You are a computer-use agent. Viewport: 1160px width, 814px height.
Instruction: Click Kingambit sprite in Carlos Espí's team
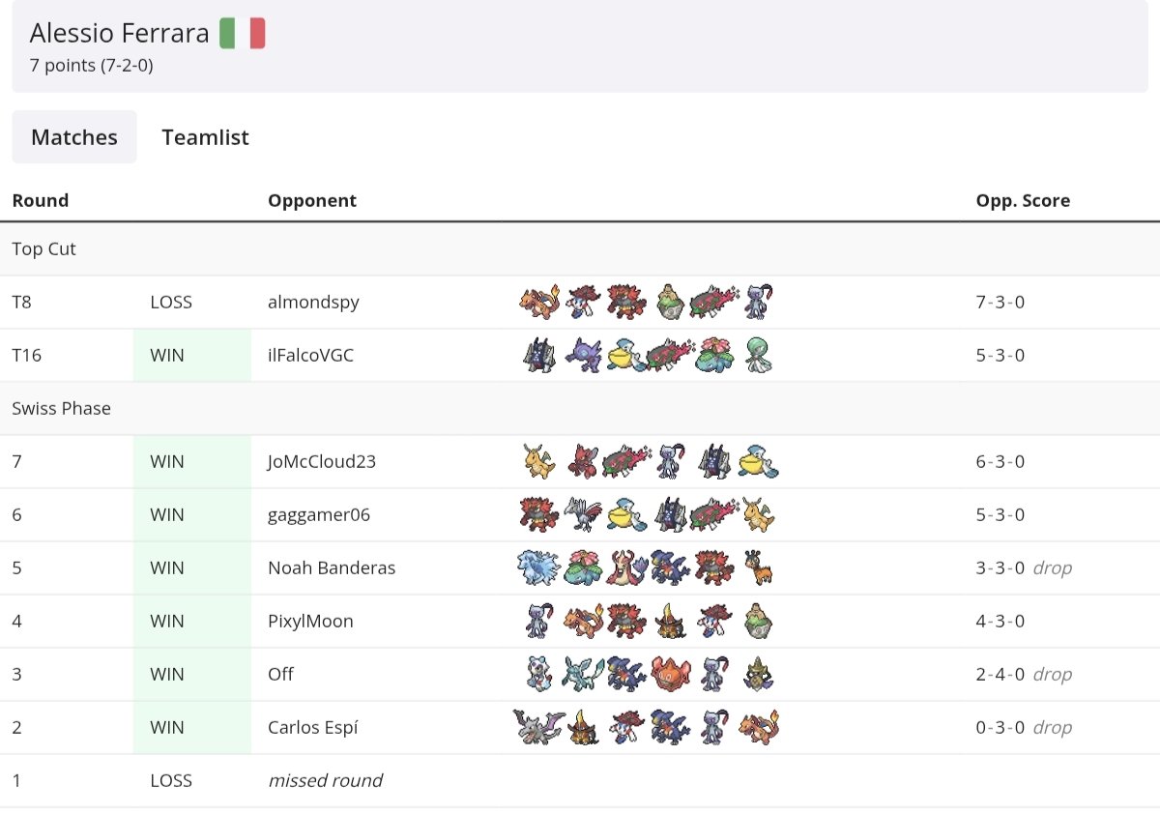coord(583,728)
